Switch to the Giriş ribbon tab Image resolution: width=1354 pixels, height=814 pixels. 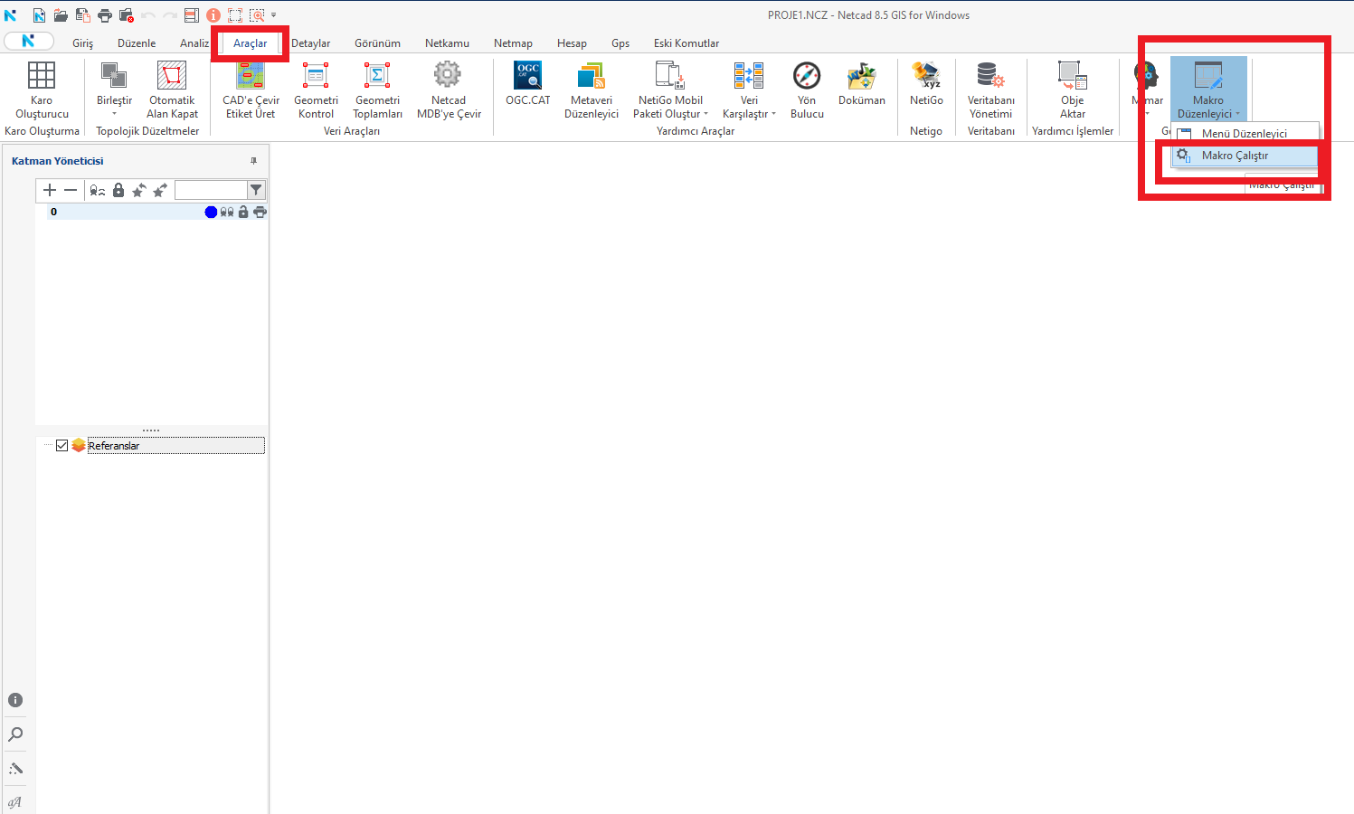tap(82, 43)
